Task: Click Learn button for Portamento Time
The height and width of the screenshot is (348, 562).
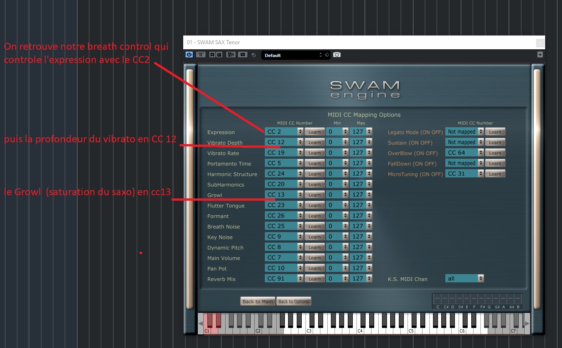Action: [x=315, y=164]
